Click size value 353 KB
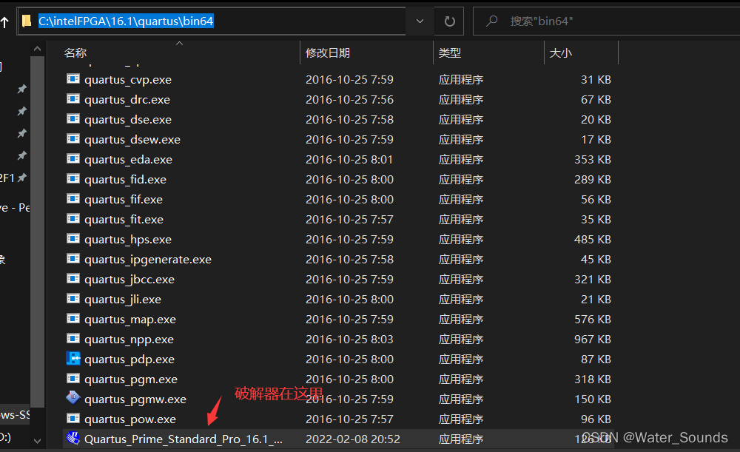The height and width of the screenshot is (452, 740). coord(592,160)
